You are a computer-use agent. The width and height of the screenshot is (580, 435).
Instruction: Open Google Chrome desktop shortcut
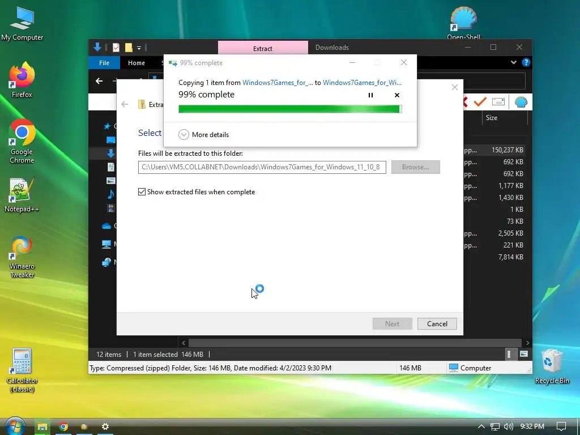click(x=22, y=141)
